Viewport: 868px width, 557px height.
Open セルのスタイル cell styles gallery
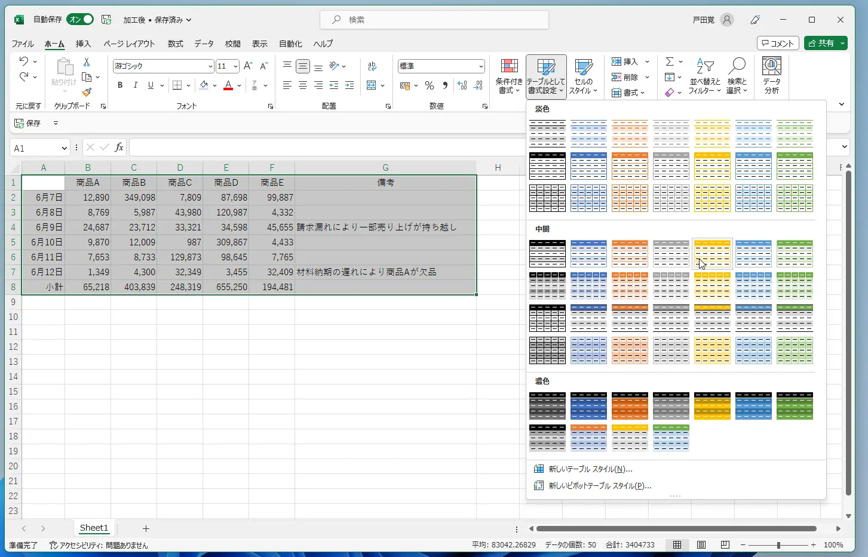click(x=583, y=76)
